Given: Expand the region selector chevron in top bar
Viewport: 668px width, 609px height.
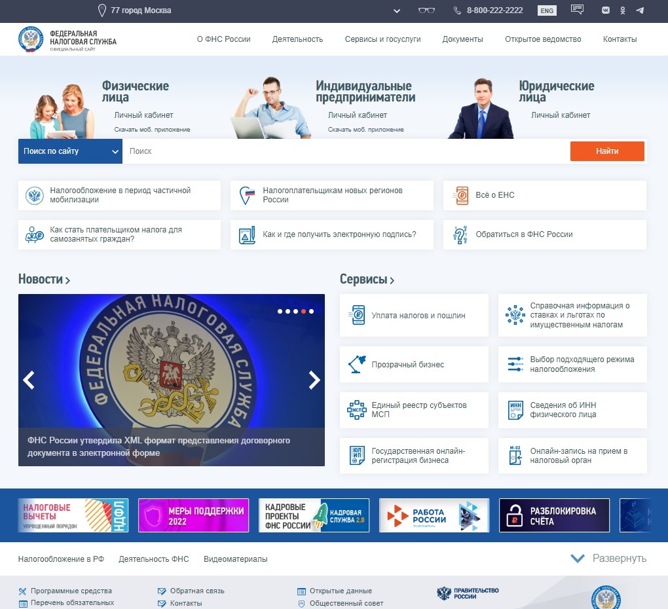Looking at the screenshot, I should point(397,11).
